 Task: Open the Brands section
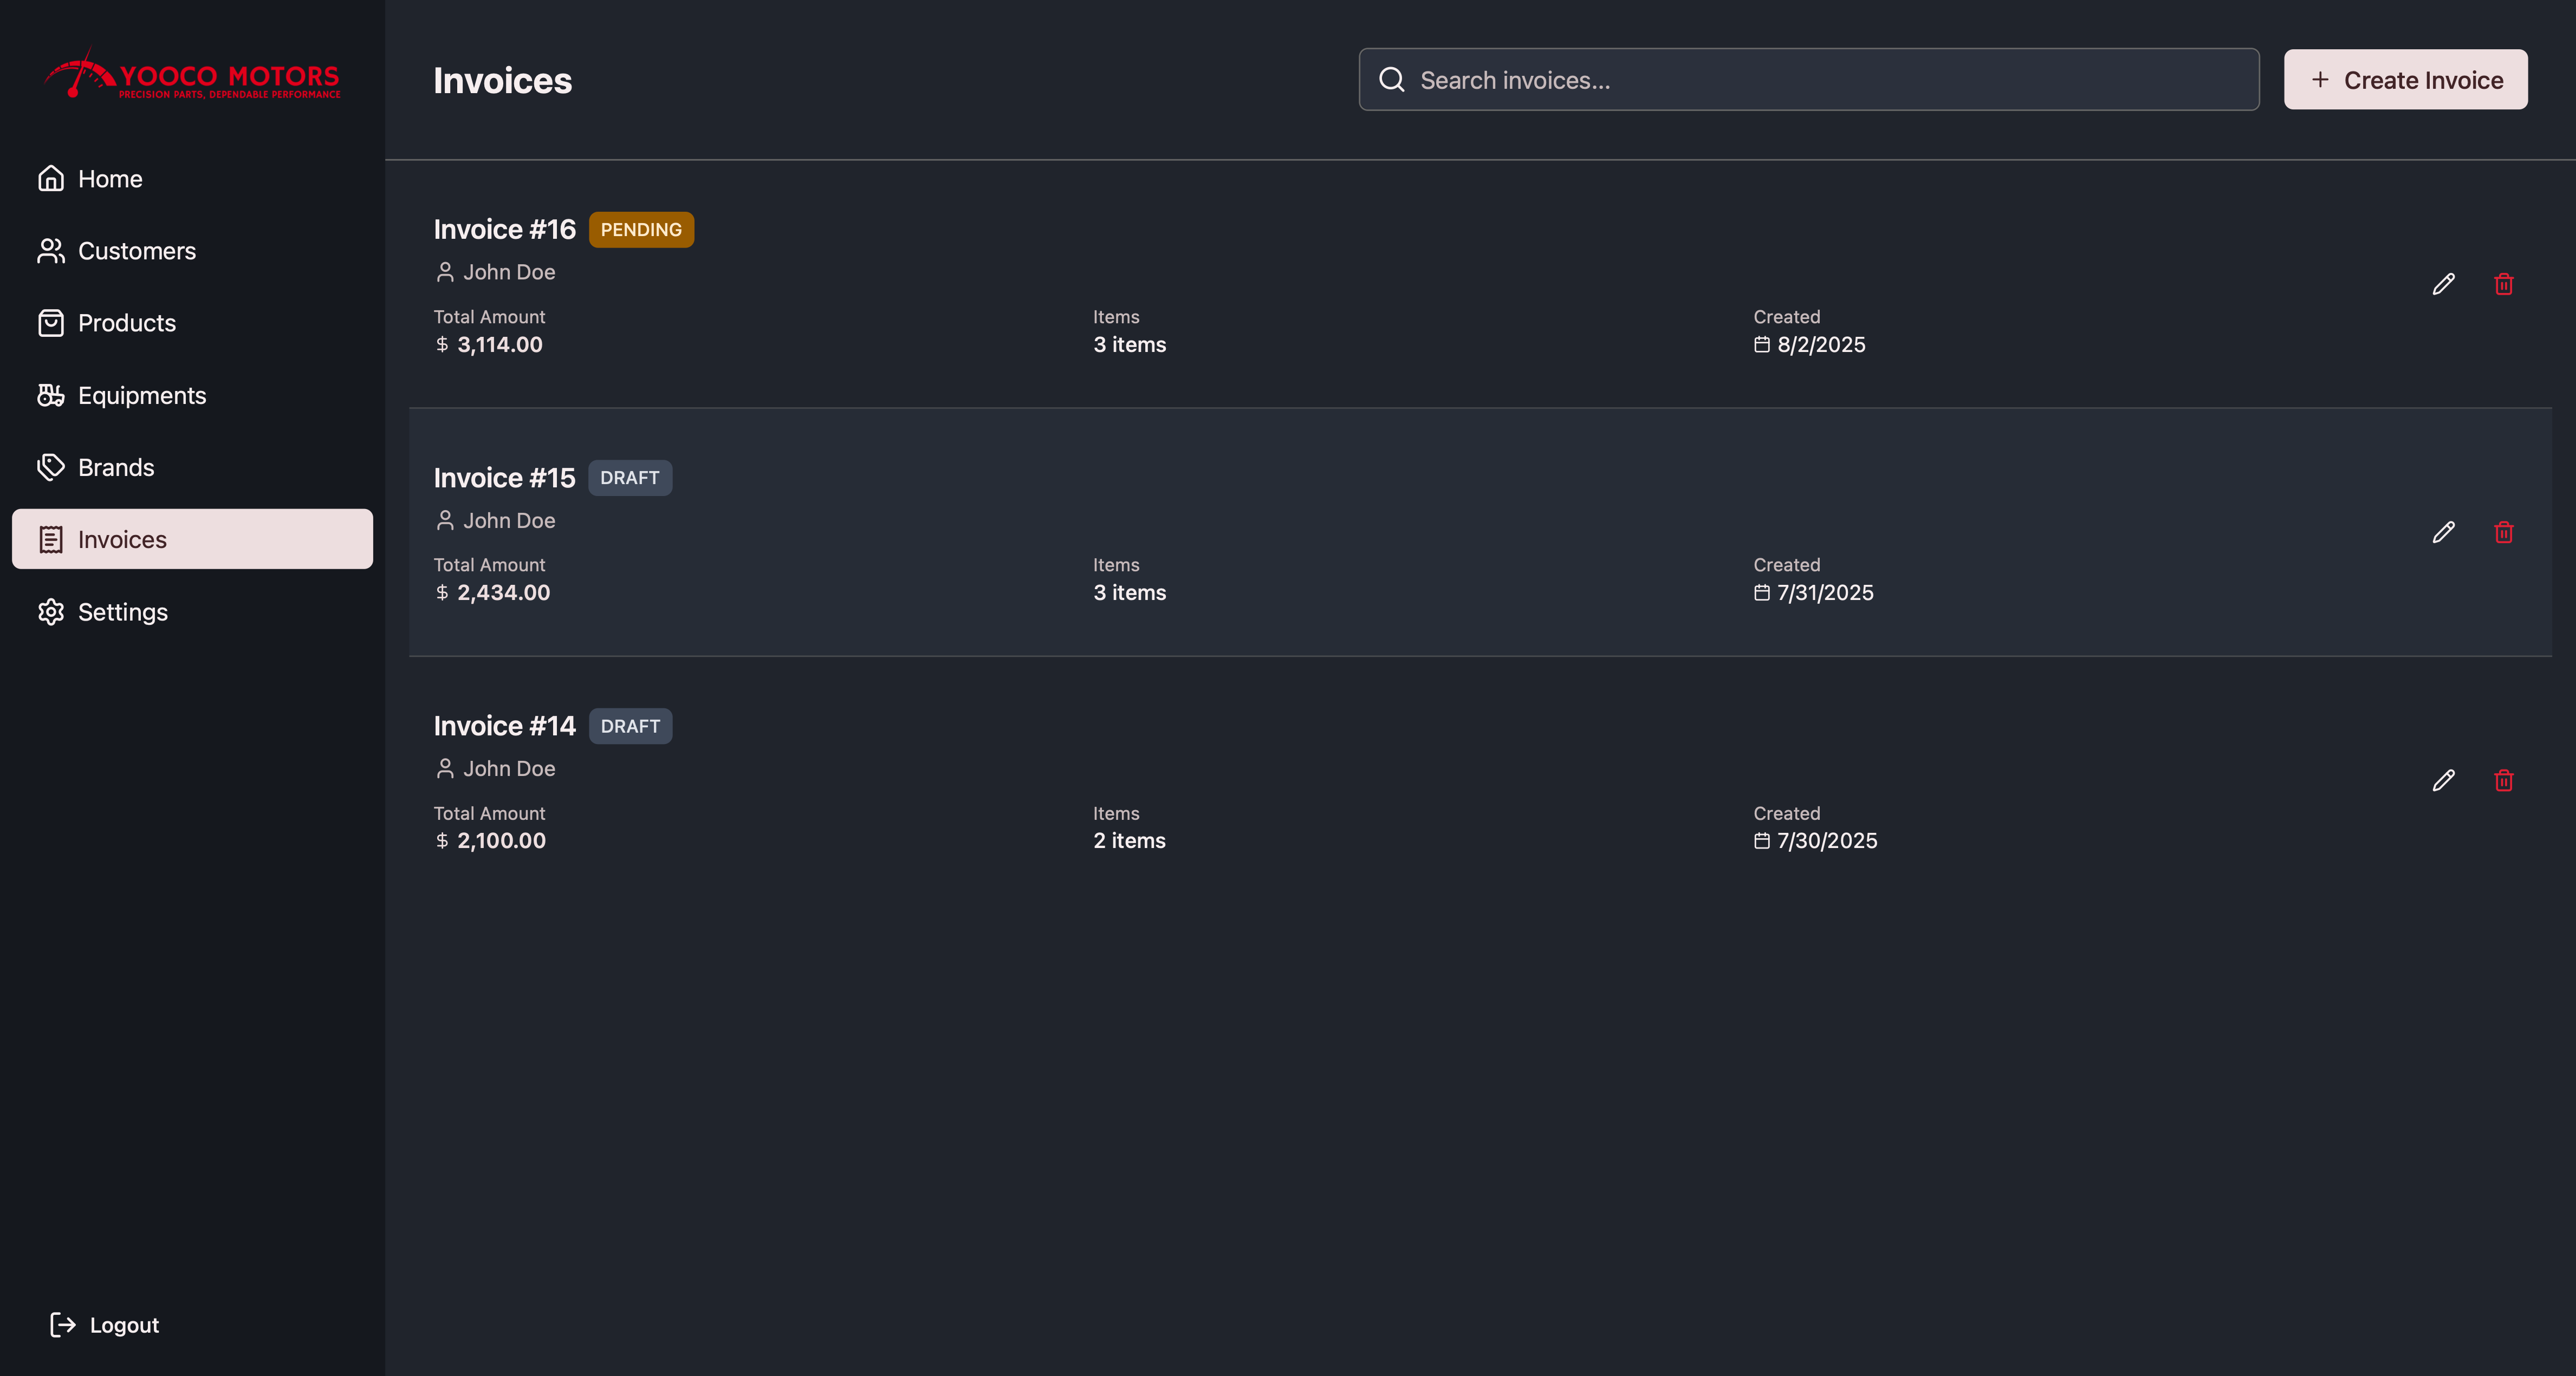115,468
